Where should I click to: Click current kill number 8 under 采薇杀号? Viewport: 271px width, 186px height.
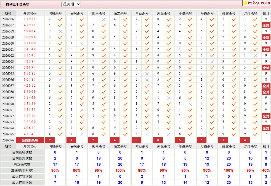click(158, 140)
